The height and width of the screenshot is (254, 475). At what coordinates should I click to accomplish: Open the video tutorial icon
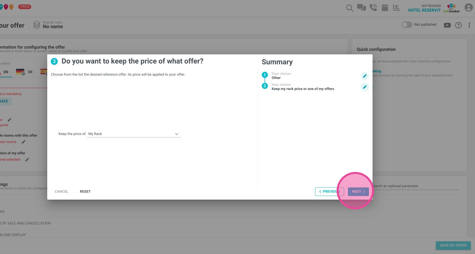point(447,25)
